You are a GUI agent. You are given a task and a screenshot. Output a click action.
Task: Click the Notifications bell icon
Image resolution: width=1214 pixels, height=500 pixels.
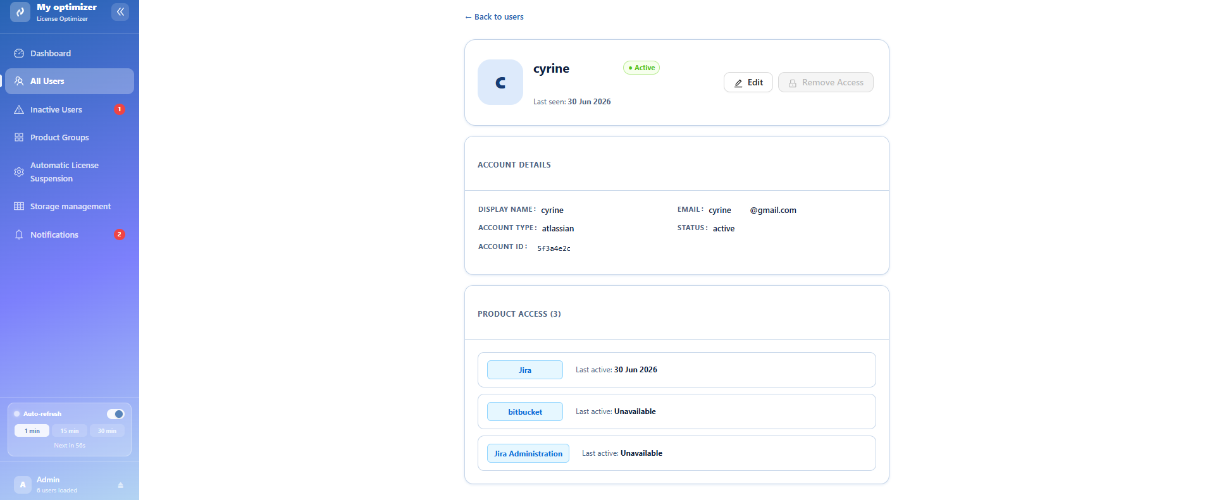click(x=19, y=235)
